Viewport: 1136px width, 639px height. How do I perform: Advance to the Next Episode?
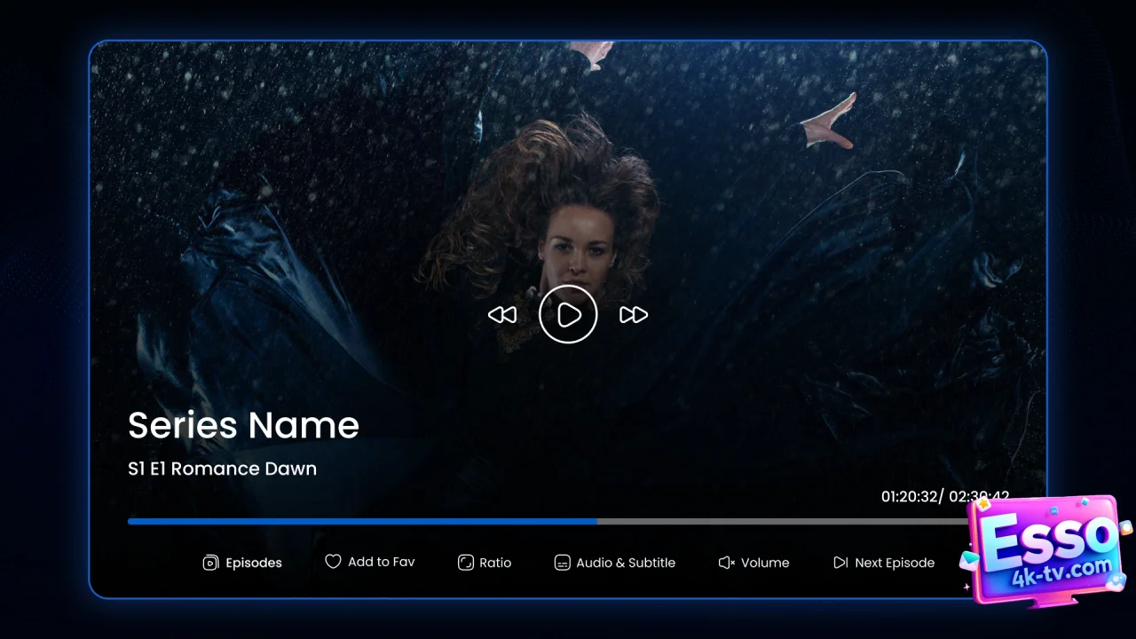click(x=884, y=563)
